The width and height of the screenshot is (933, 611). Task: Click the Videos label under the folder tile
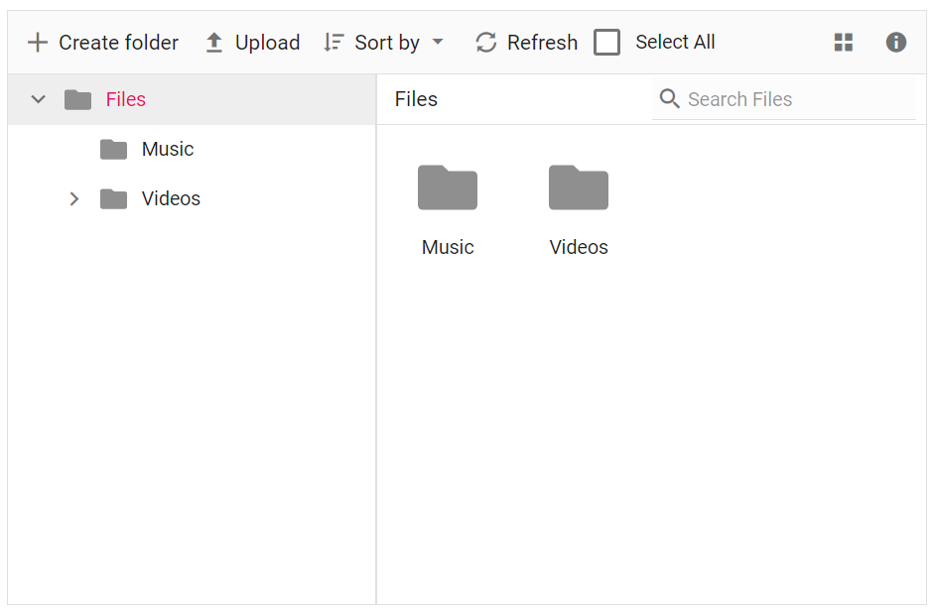(579, 247)
